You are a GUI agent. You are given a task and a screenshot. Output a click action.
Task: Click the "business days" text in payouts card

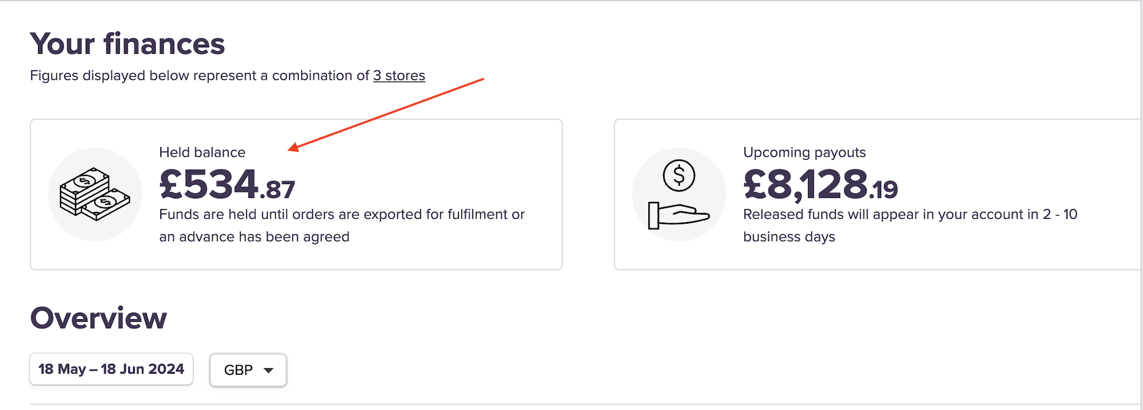789,237
